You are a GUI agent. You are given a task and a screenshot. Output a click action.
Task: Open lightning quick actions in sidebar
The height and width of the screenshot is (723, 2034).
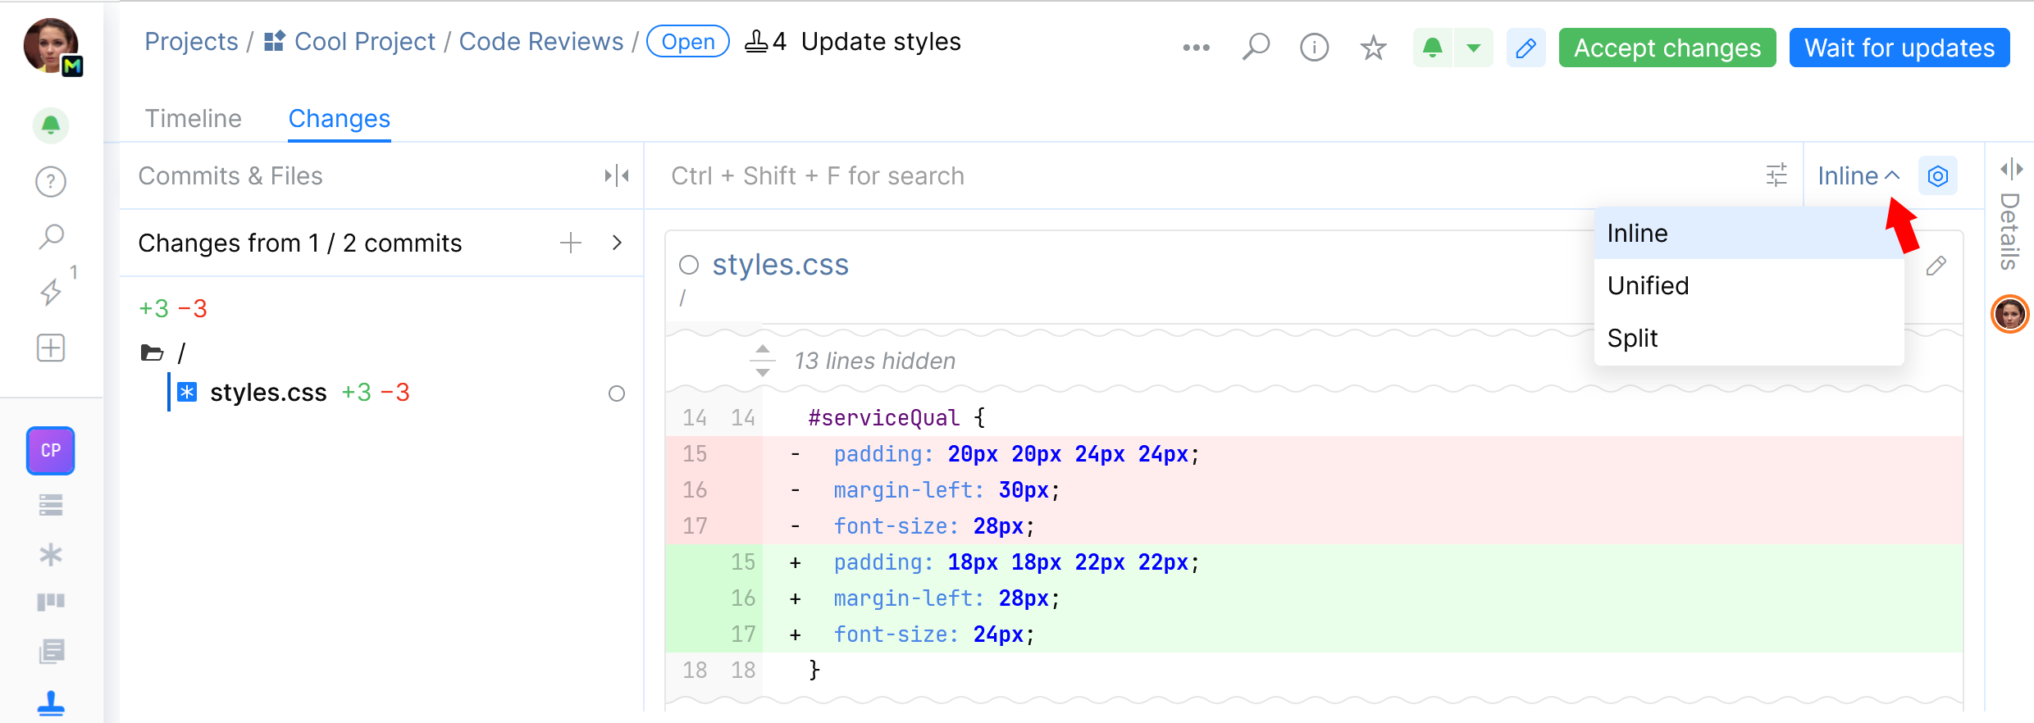pyautogui.click(x=51, y=292)
